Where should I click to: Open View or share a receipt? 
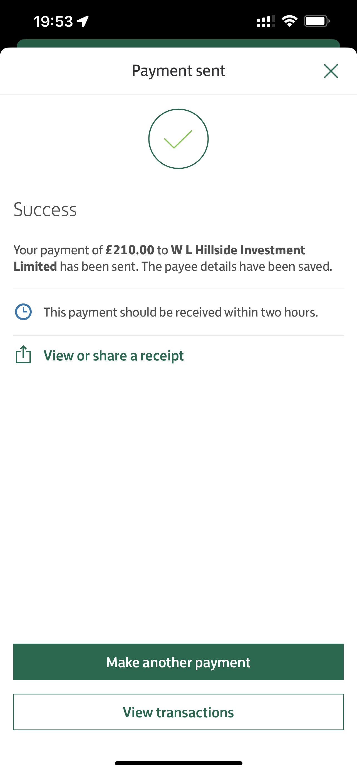coord(114,356)
